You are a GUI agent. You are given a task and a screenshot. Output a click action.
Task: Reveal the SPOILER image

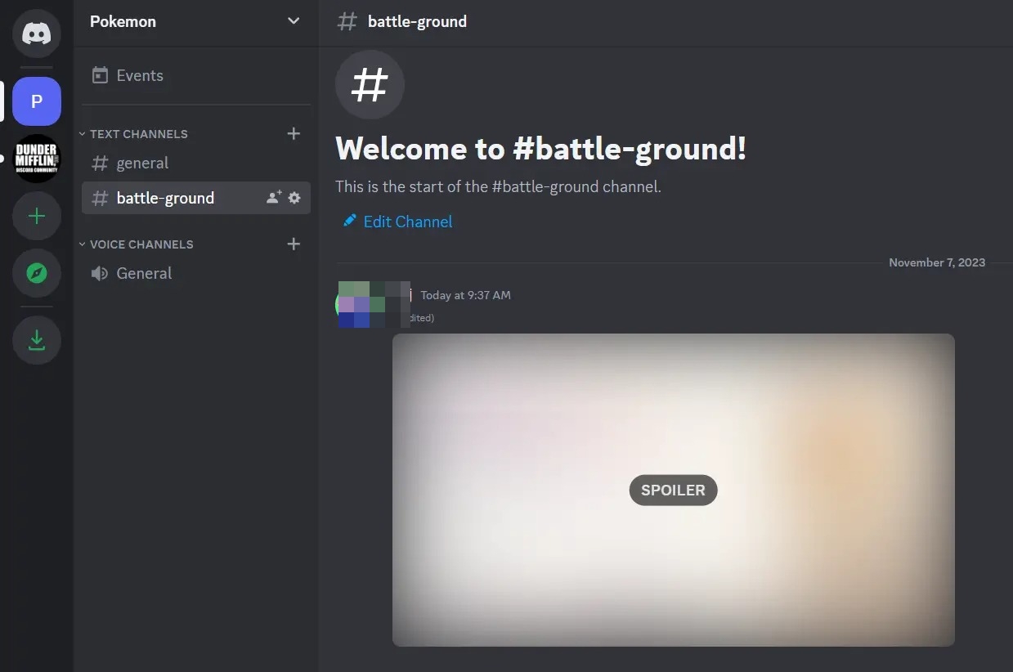pos(673,490)
